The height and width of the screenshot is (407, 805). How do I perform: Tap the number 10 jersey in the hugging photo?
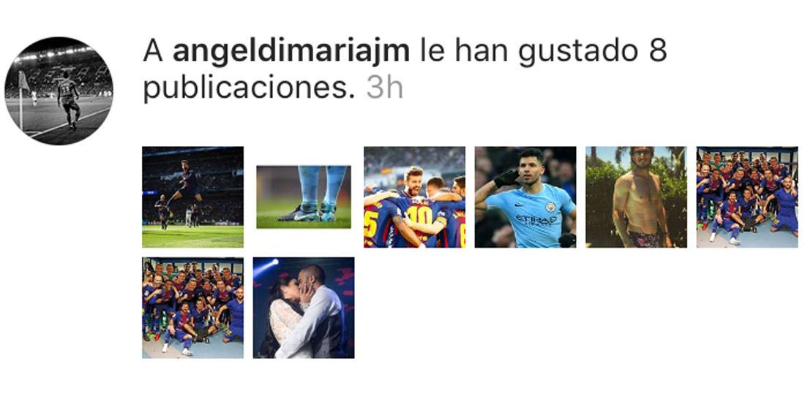(419, 216)
